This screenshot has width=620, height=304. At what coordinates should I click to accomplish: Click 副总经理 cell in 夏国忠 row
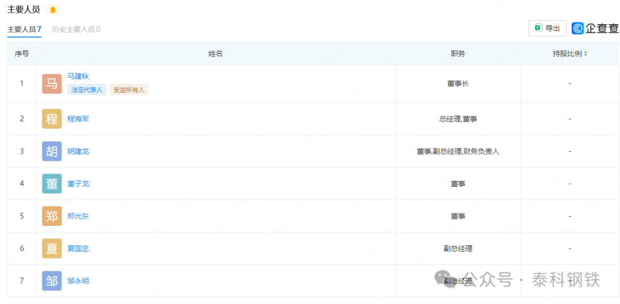click(x=458, y=249)
